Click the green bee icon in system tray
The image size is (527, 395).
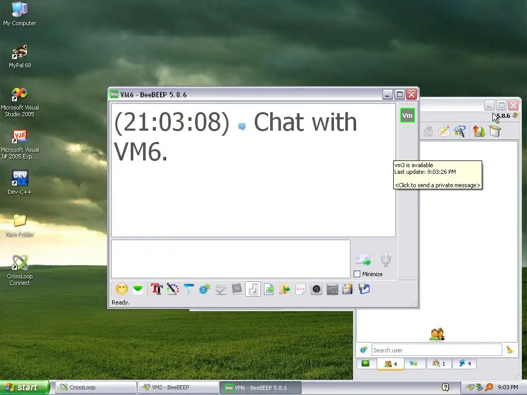pyautogui.click(x=470, y=387)
